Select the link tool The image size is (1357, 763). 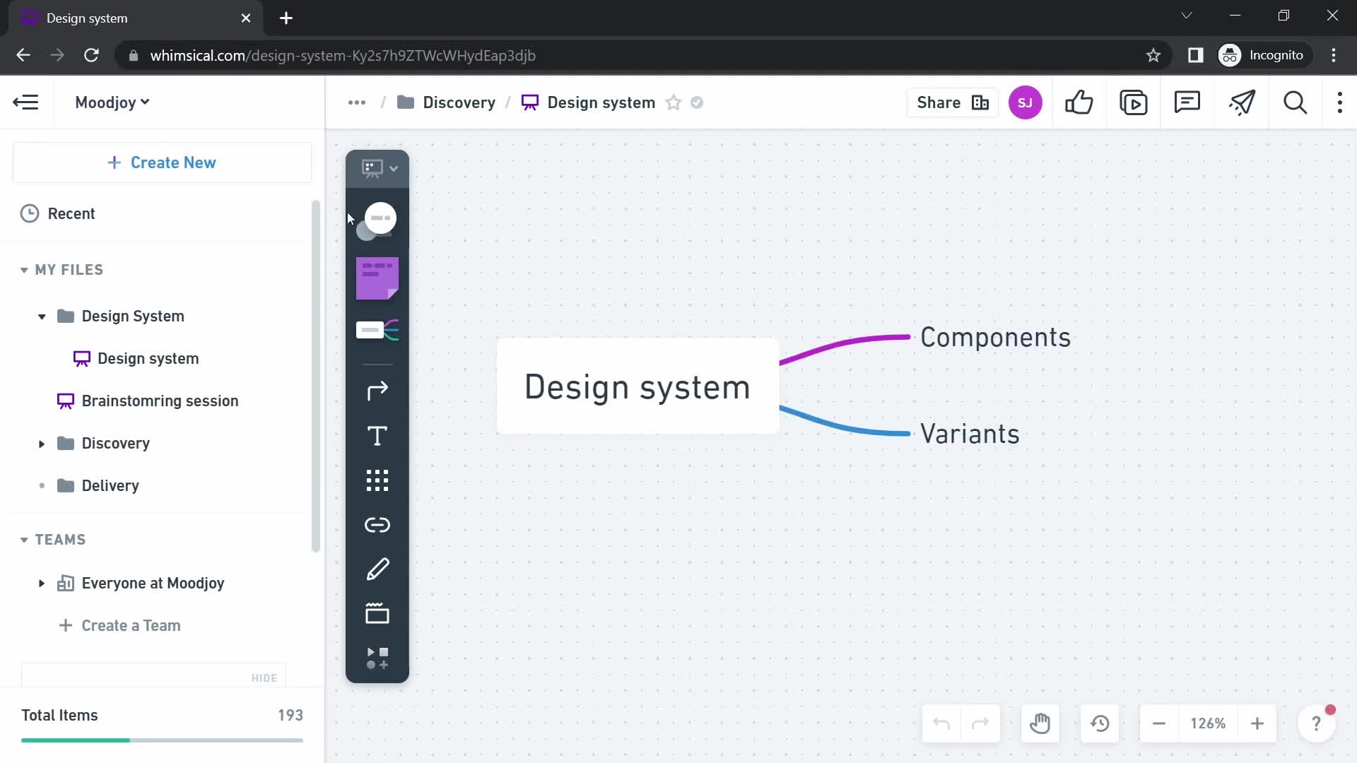(377, 524)
